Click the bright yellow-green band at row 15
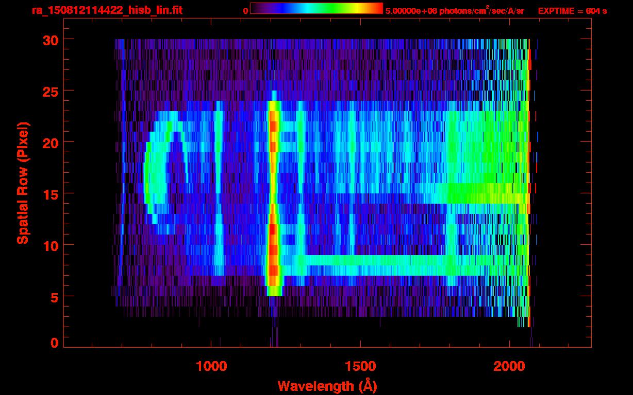Viewport: 633px width, 395px height. [x=487, y=193]
